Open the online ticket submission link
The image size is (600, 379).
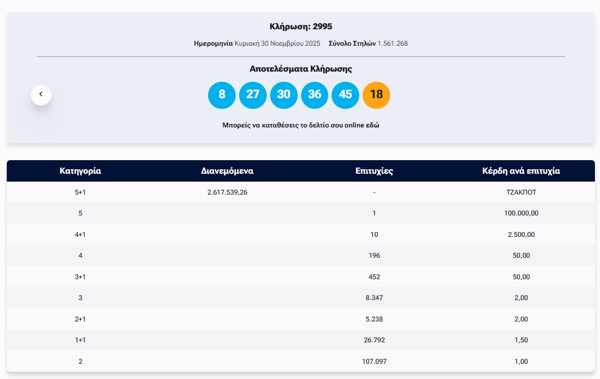click(301, 125)
